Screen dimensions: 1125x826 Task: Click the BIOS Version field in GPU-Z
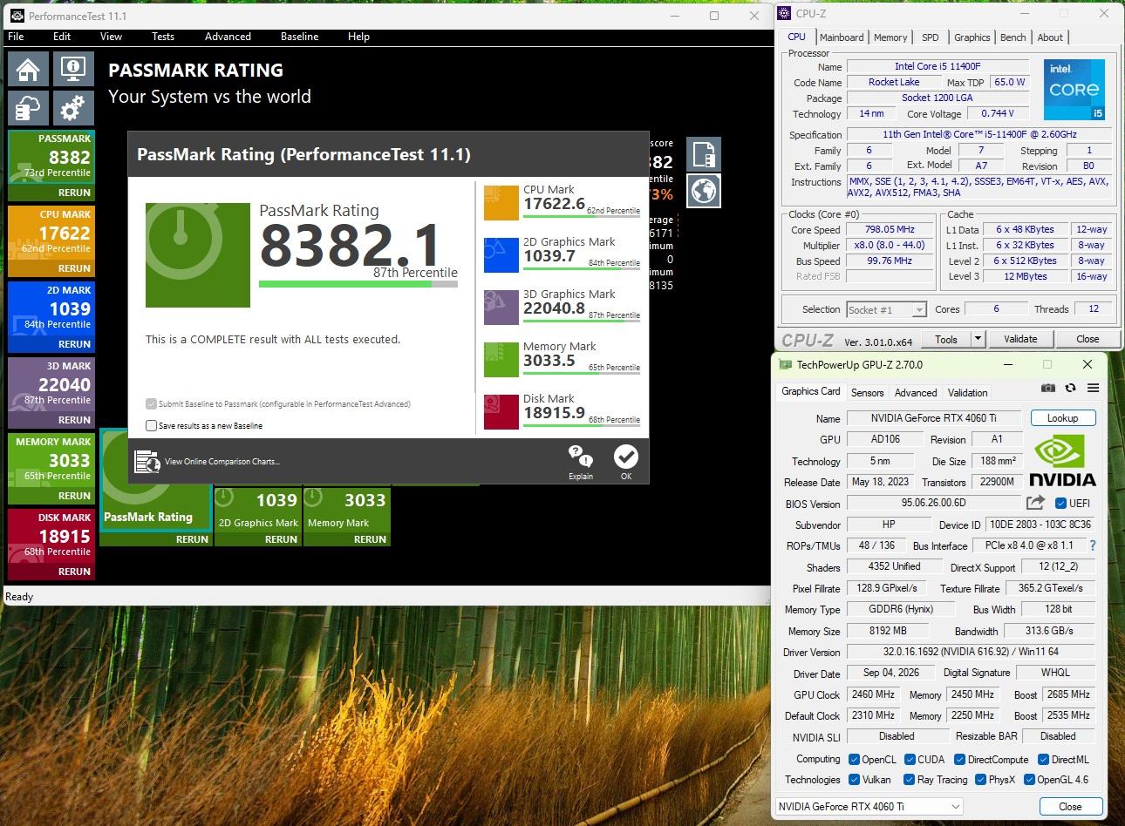(933, 503)
